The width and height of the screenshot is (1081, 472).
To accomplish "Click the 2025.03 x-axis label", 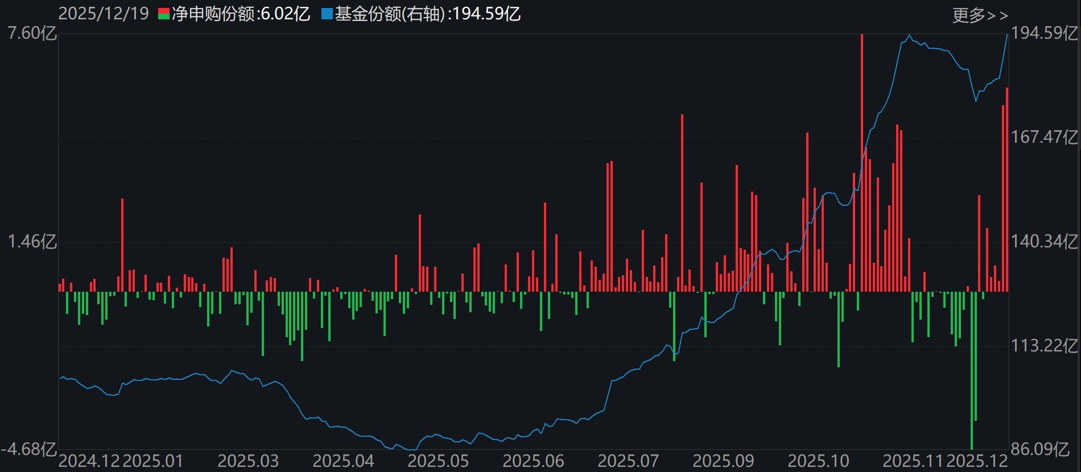I will (248, 461).
